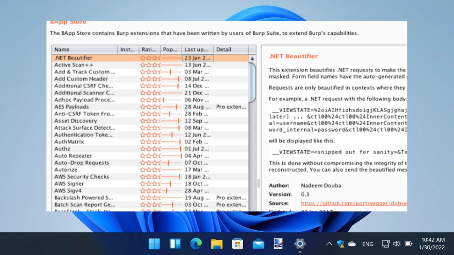Click the .NET Beautifier last updated cell

click(x=198, y=58)
